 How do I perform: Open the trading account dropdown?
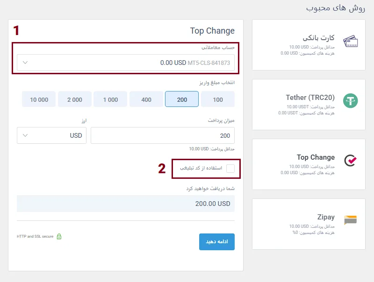coord(126,63)
